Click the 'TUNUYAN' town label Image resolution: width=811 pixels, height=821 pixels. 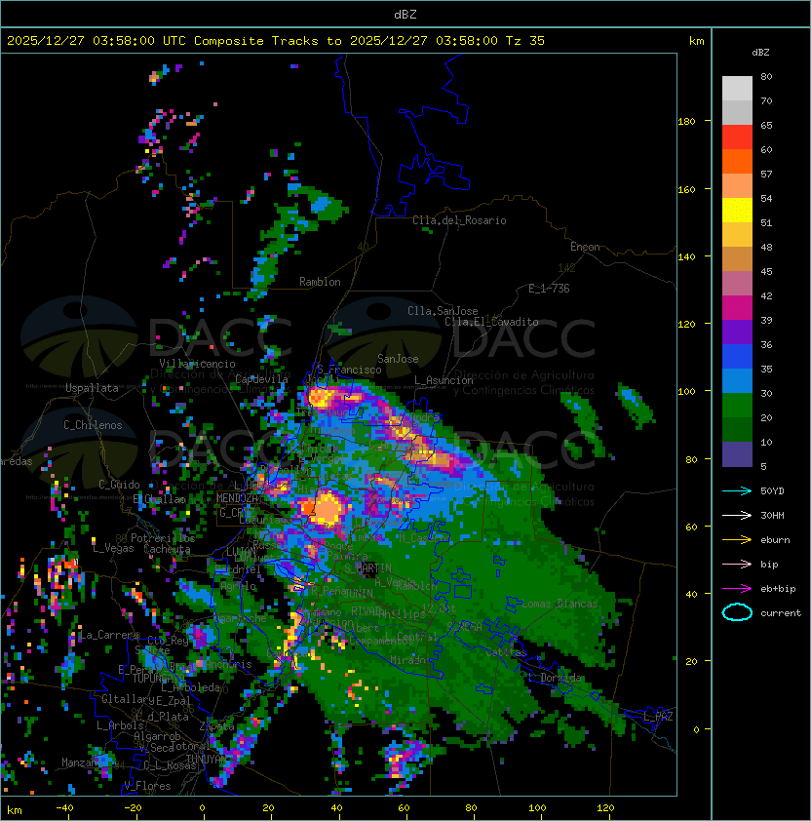207,759
